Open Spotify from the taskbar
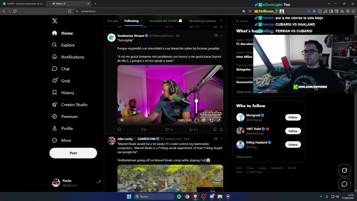 click(x=179, y=197)
